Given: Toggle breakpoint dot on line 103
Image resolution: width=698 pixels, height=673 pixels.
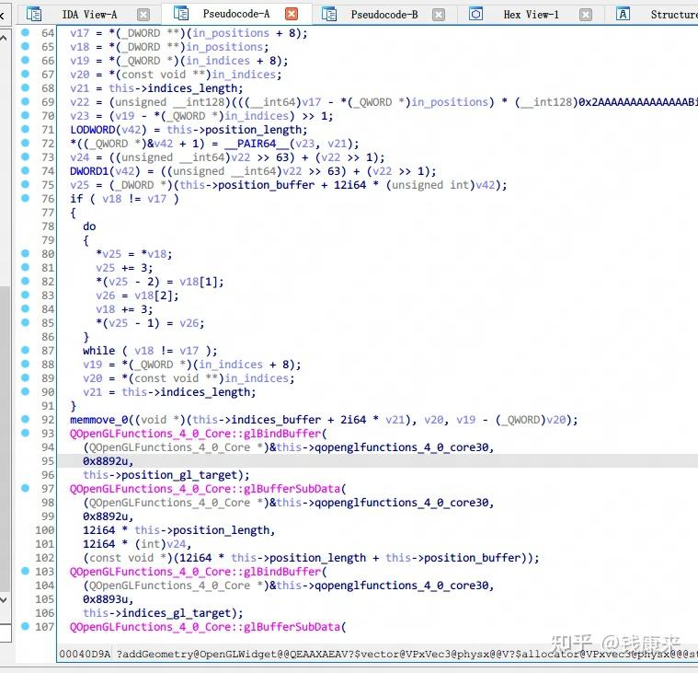Looking at the screenshot, I should click(x=26, y=571).
